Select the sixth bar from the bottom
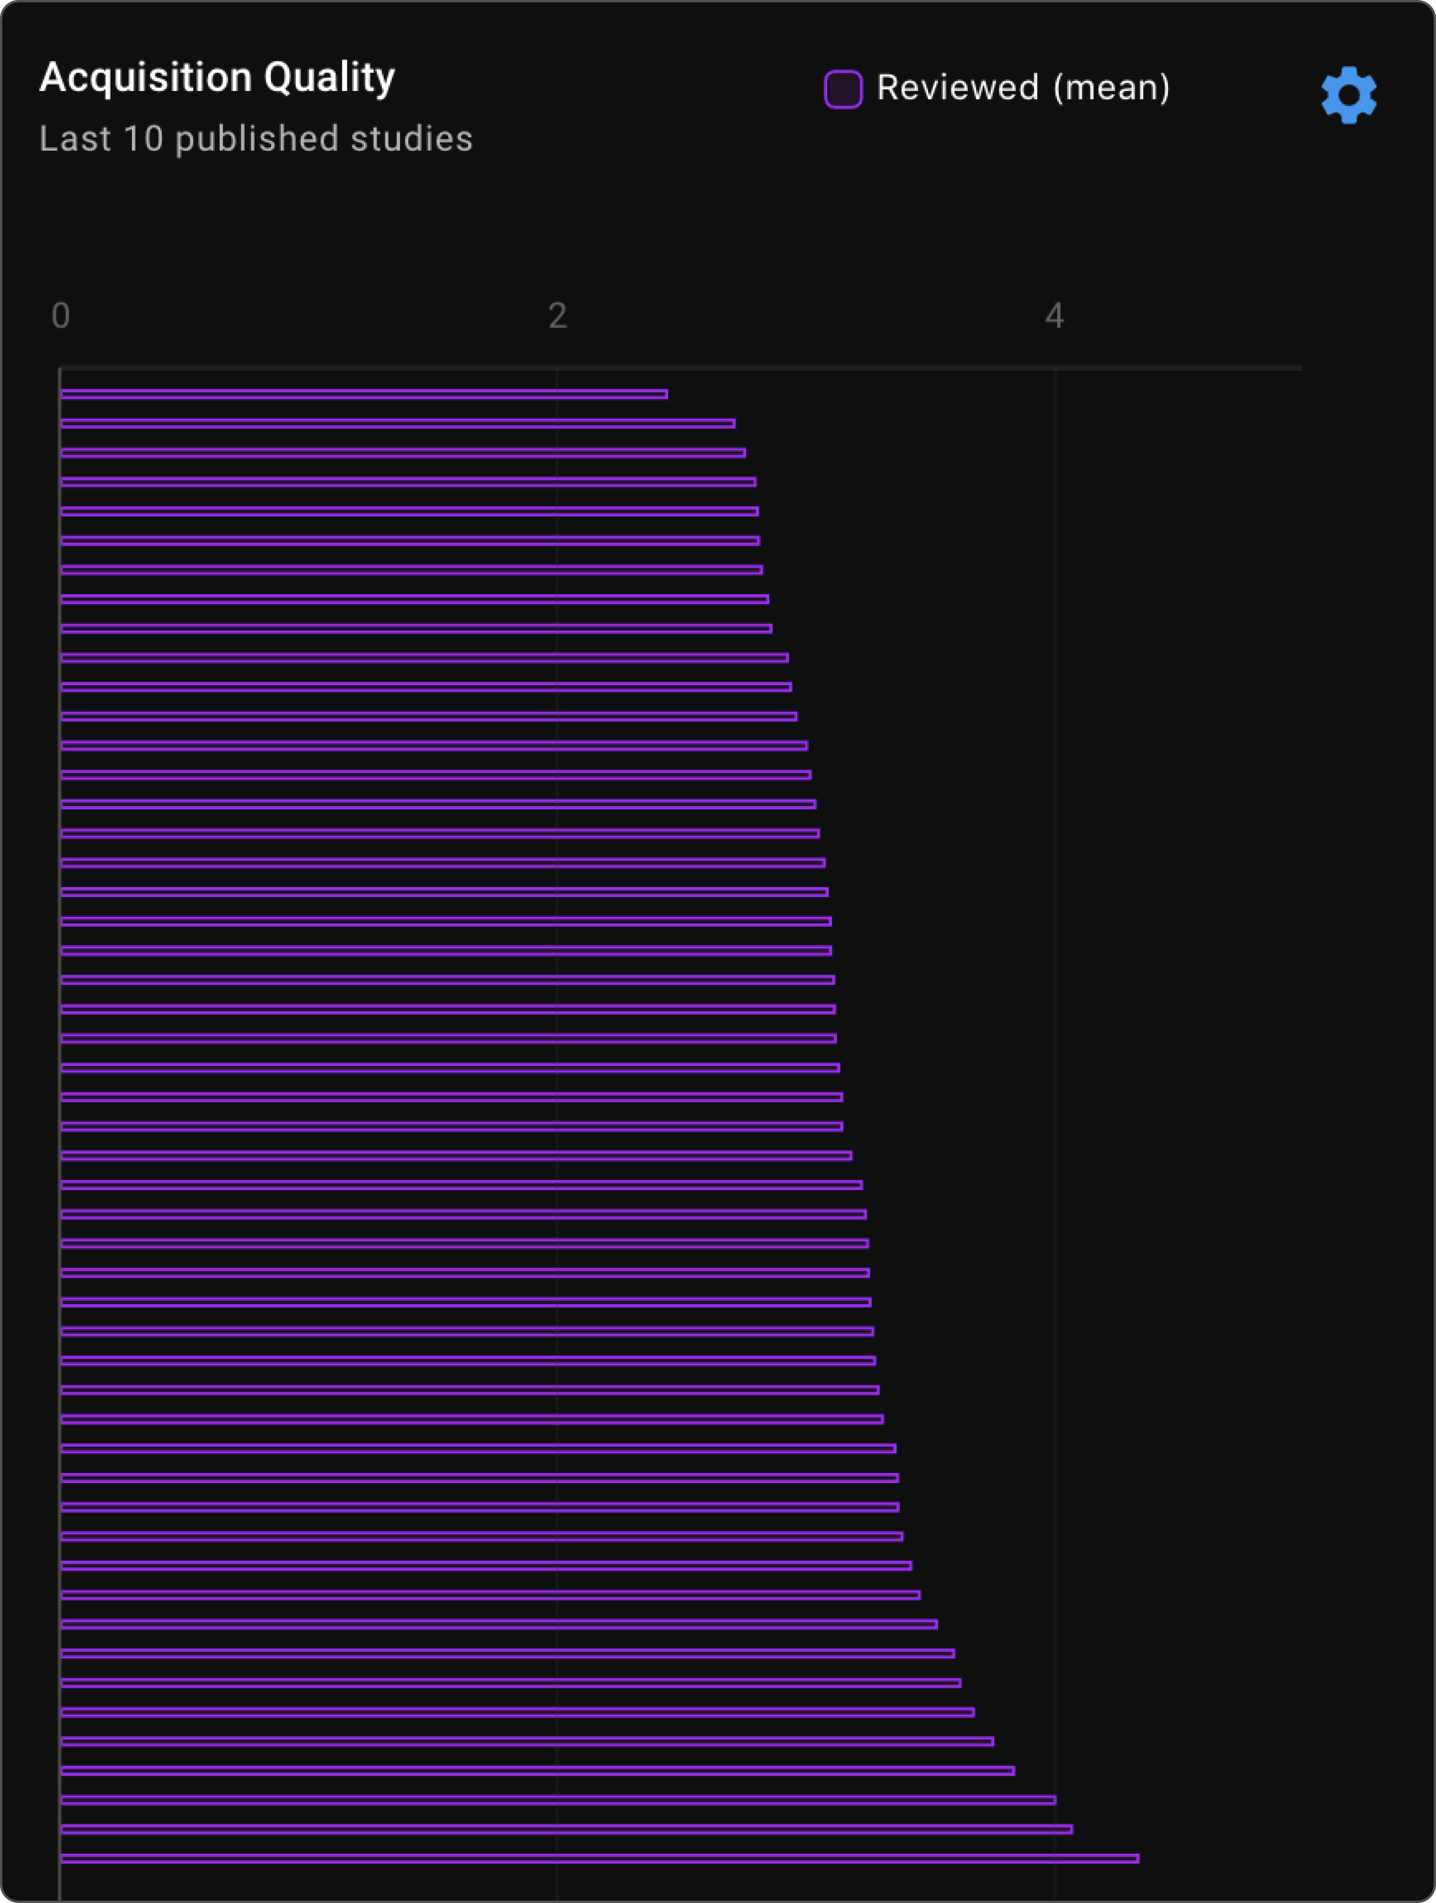The width and height of the screenshot is (1436, 1903). 517,1712
